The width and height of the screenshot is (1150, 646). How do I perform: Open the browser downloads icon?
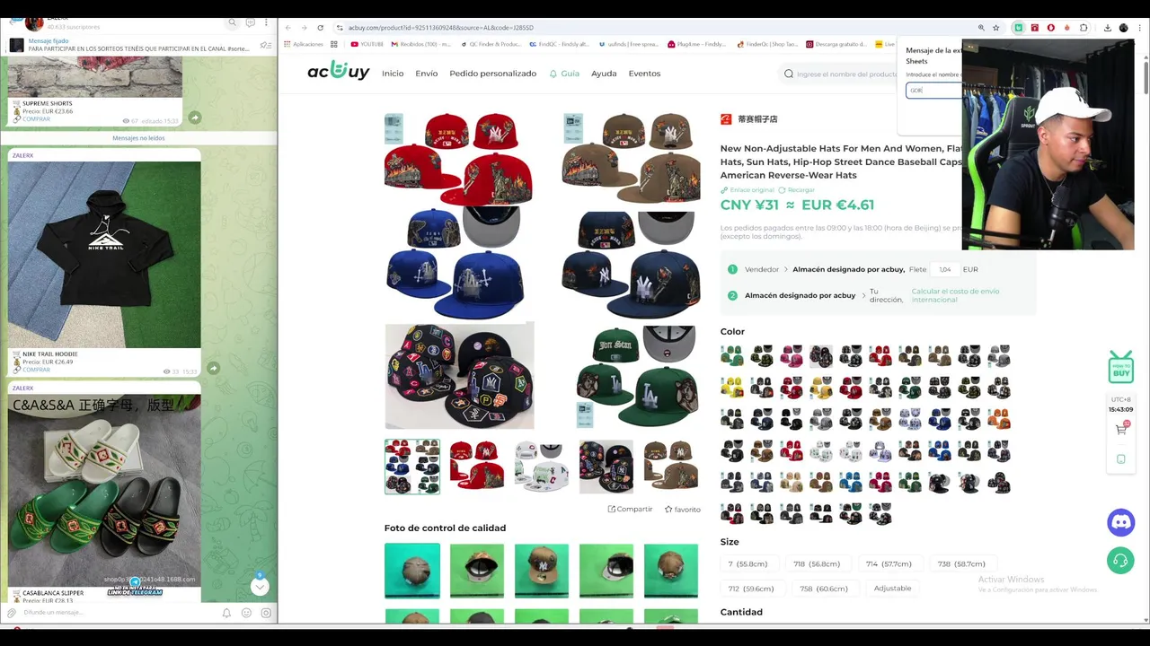[1107, 28]
